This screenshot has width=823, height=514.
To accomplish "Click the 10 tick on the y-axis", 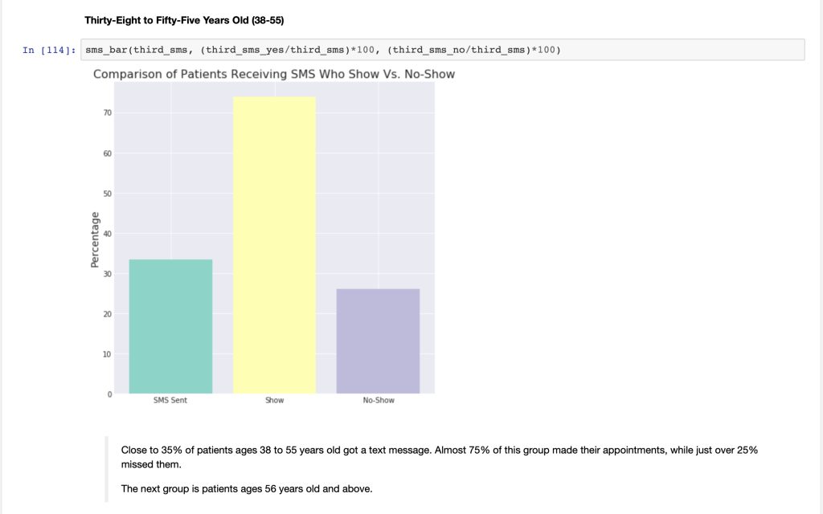I will click(x=107, y=354).
